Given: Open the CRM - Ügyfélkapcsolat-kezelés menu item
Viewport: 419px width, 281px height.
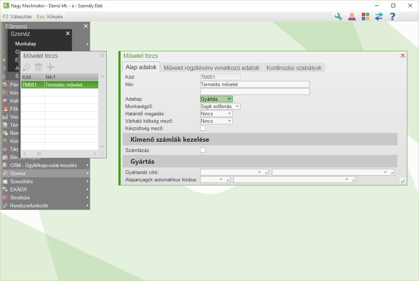Looking at the screenshot, I should click(x=46, y=165).
